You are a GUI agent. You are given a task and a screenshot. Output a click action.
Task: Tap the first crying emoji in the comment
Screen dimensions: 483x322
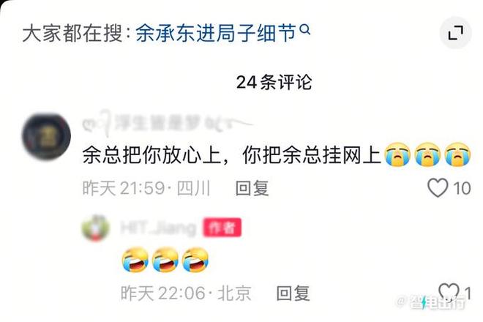(397, 154)
